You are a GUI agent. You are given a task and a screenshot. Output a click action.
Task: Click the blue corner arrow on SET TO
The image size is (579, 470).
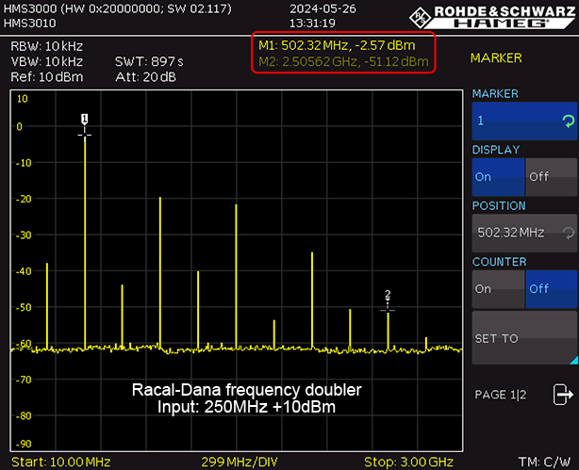pos(574,361)
